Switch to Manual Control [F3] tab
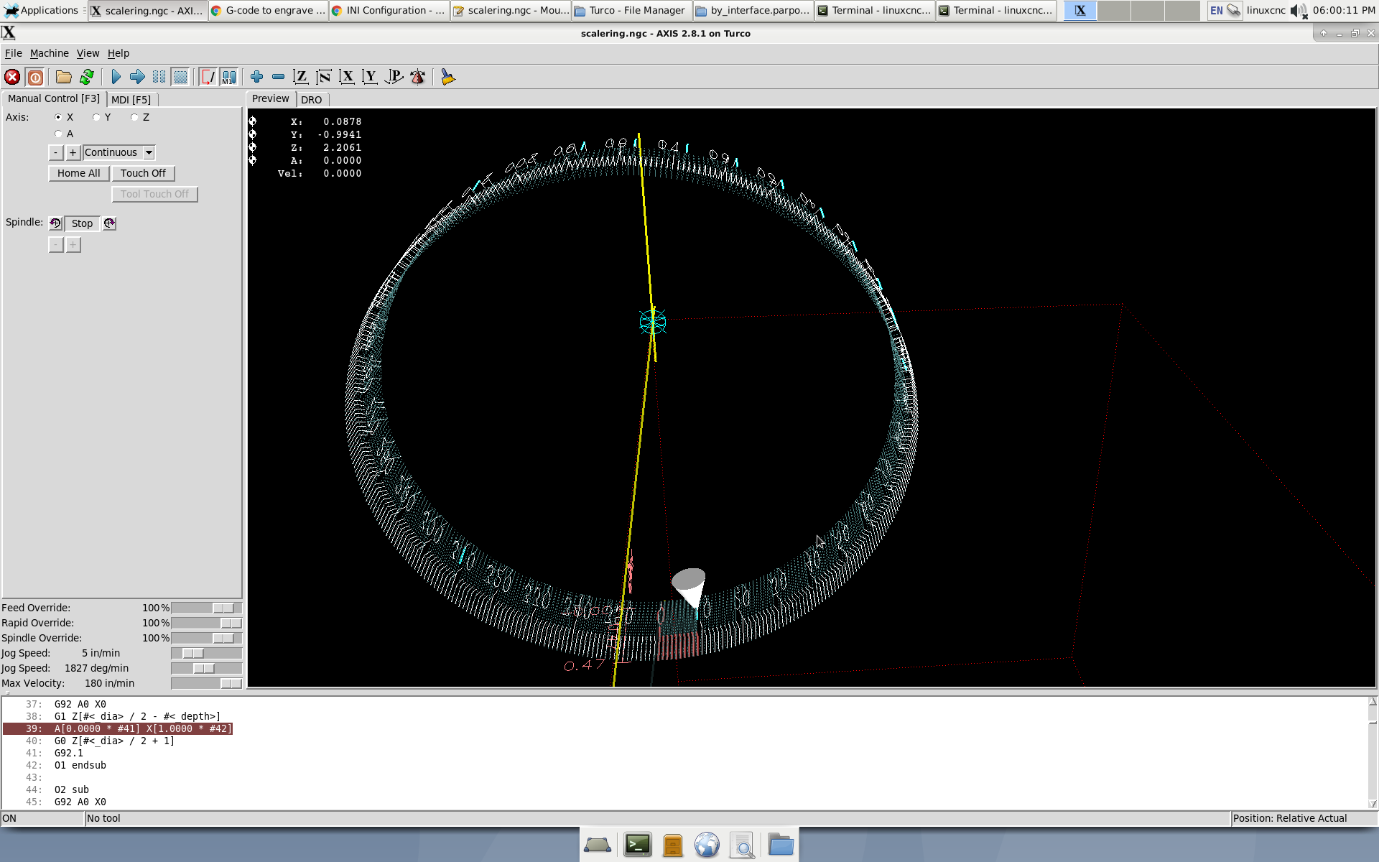 point(54,98)
